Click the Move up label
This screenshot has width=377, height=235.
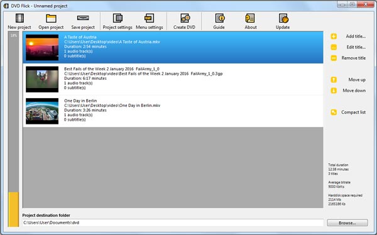pos(357,80)
